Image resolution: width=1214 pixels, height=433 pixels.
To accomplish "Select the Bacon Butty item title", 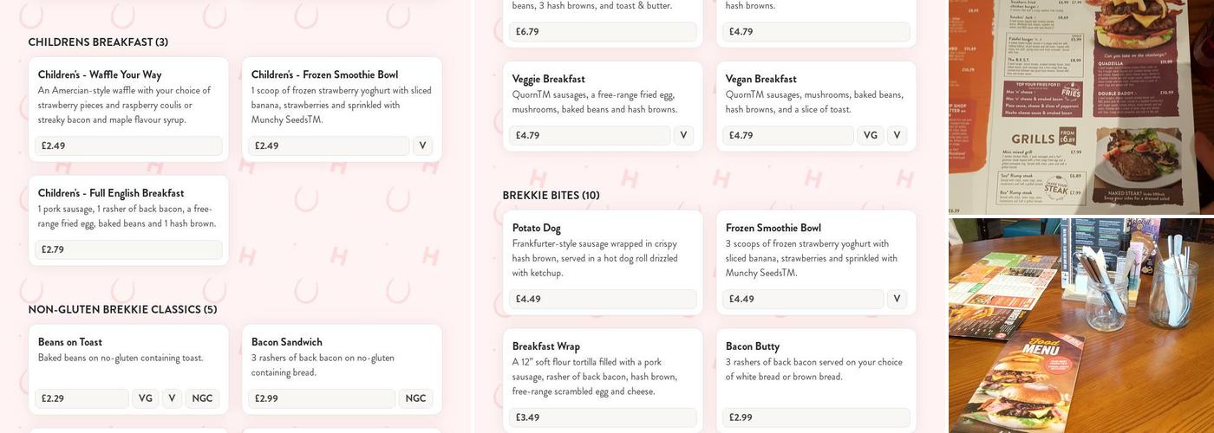I will point(752,346).
